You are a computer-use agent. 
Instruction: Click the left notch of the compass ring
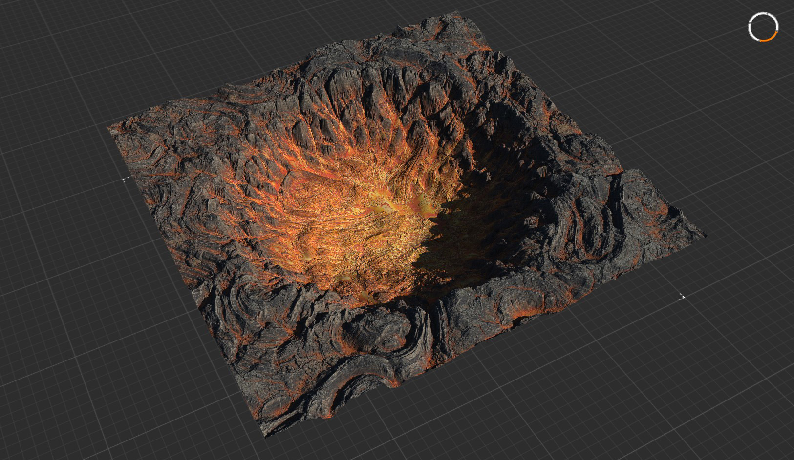pyautogui.click(x=749, y=22)
